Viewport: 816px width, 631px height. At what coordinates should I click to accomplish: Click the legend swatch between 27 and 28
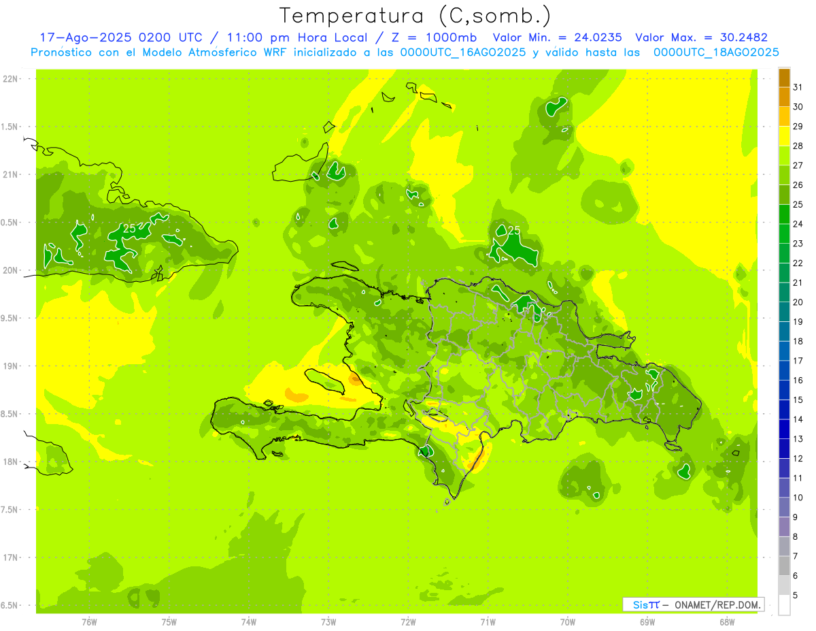[784, 157]
